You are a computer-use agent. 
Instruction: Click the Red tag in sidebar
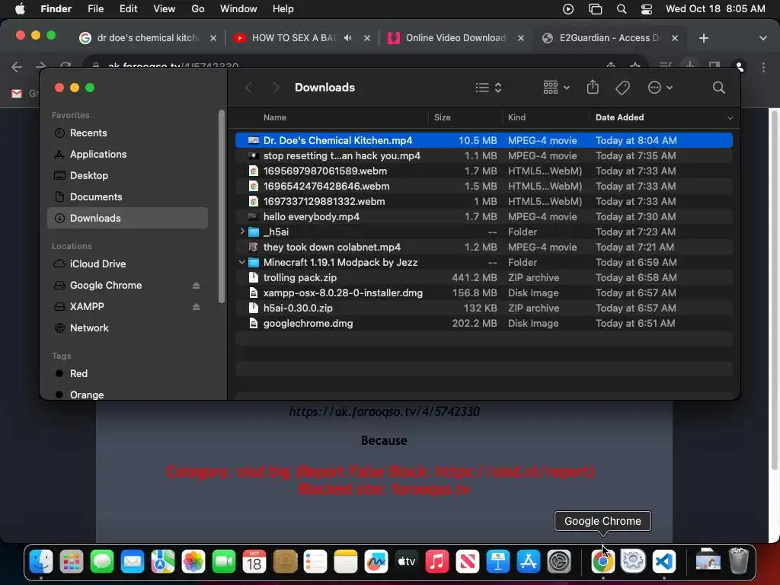click(x=127, y=373)
